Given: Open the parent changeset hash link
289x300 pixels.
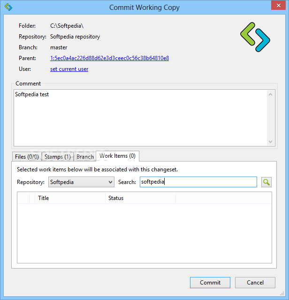Looking at the screenshot, I should [x=109, y=58].
